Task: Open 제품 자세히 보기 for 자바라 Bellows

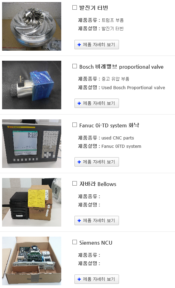Action: (97, 220)
